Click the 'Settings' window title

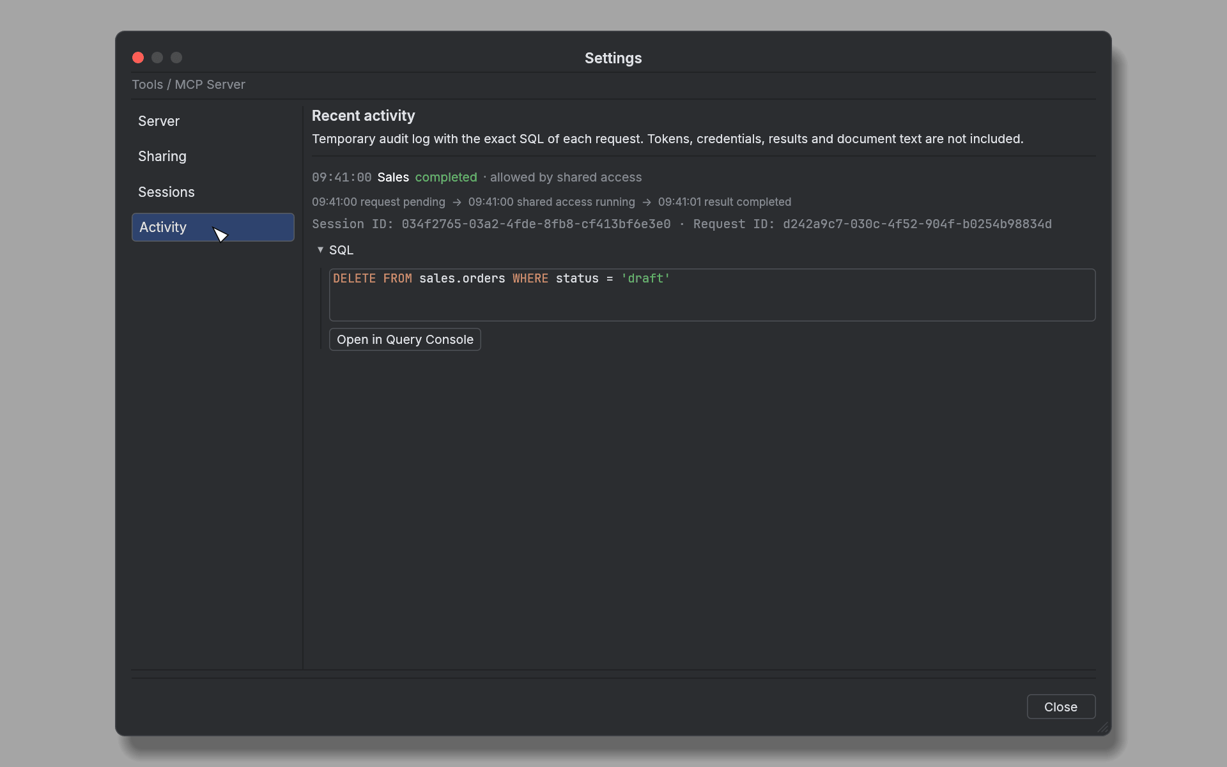pos(613,58)
